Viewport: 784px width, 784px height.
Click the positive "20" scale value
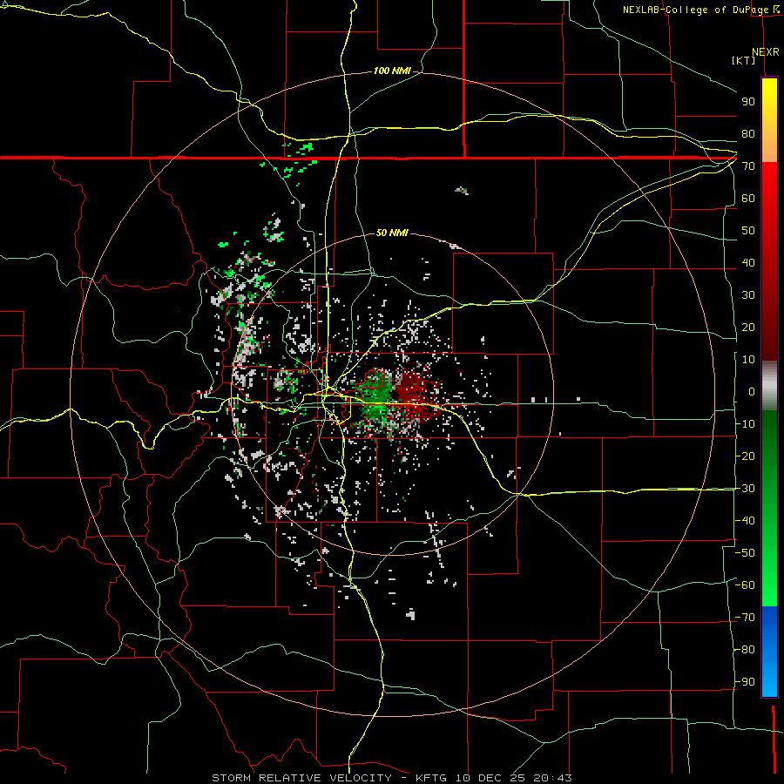(x=748, y=328)
